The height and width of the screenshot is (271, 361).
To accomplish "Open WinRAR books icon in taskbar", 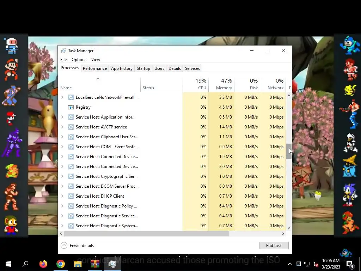I will pos(95,264).
